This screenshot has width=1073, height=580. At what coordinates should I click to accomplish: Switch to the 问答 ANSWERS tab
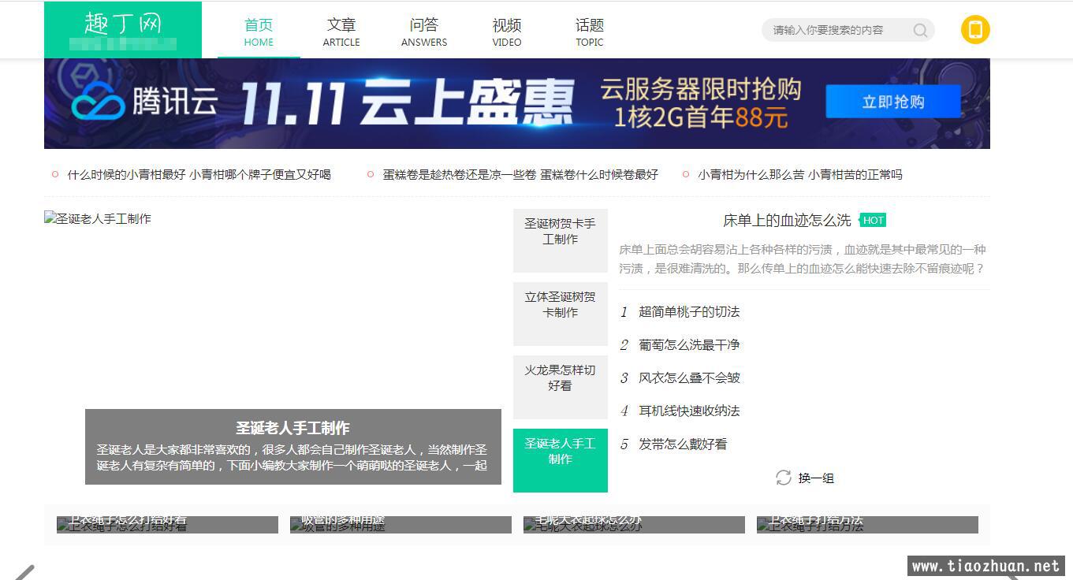pos(424,32)
